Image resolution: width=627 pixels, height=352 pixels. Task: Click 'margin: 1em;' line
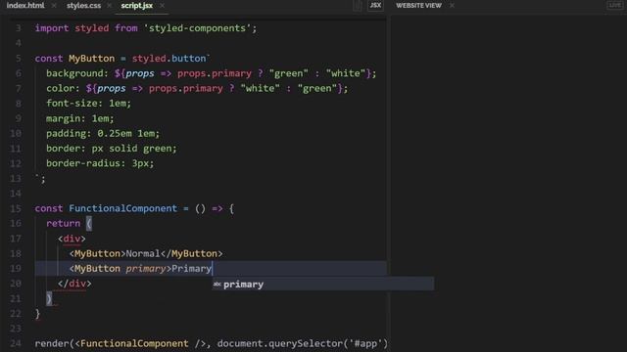[80, 118]
